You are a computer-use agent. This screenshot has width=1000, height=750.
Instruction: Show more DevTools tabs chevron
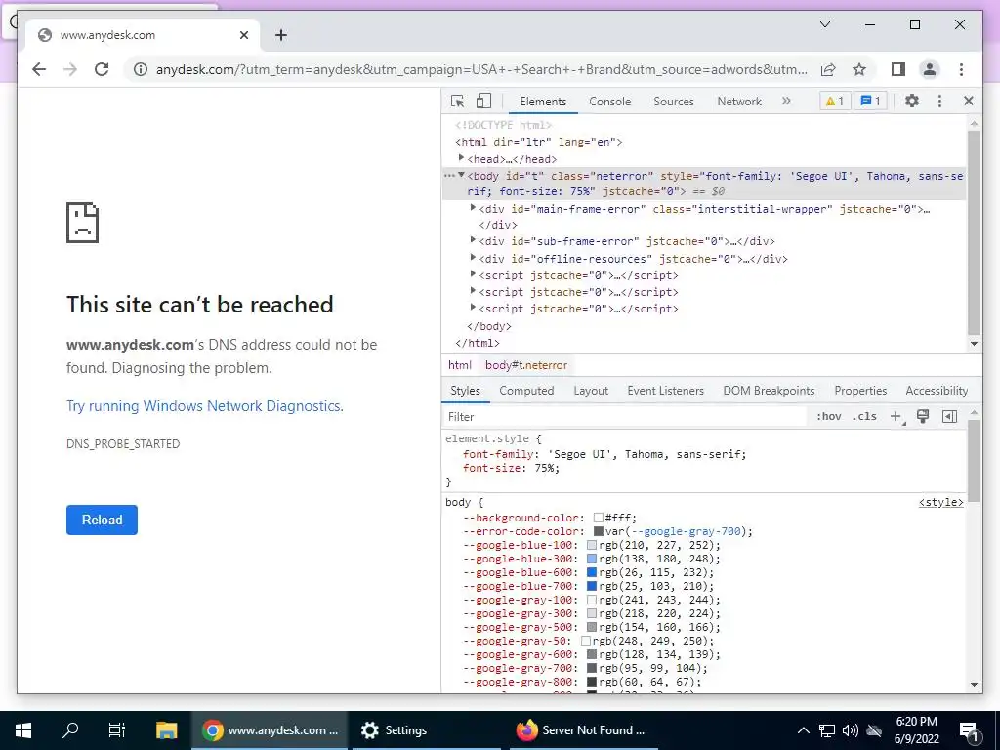click(786, 101)
